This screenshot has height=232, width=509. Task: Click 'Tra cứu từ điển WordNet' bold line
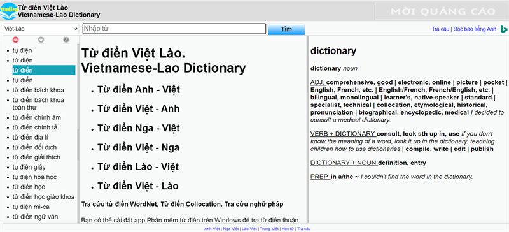point(183,204)
